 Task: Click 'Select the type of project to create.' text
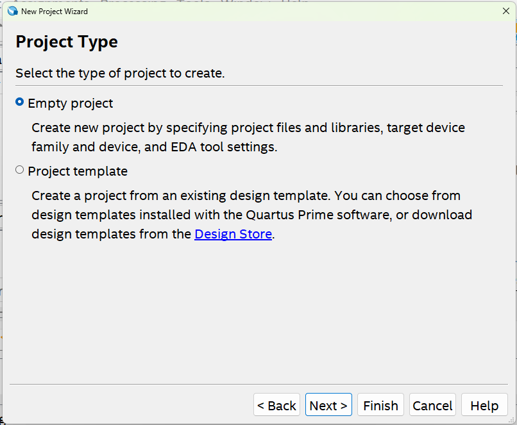click(x=120, y=73)
